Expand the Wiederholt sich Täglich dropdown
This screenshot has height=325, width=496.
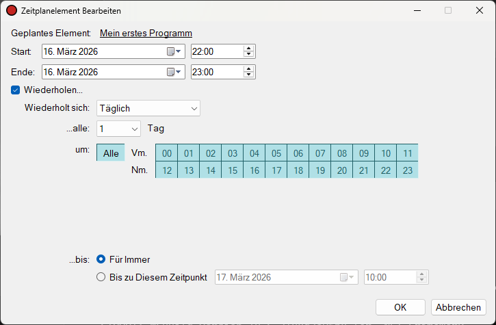point(148,108)
